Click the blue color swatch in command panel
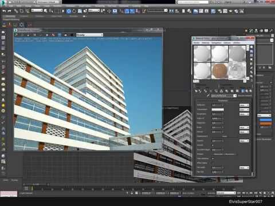This screenshot has width=275, height=206. pos(265,120)
